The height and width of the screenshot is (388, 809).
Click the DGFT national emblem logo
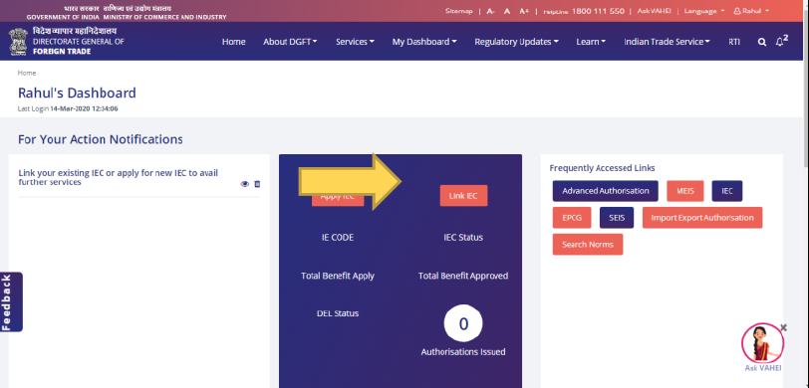[x=18, y=42]
